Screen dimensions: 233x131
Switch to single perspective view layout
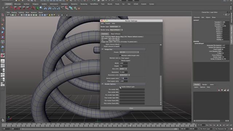[x=3, y=61]
